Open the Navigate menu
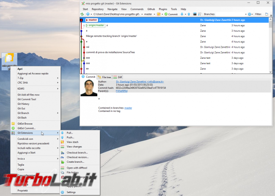Image resolution: width=275 pixels, height=196 pixels. (x=113, y=9)
